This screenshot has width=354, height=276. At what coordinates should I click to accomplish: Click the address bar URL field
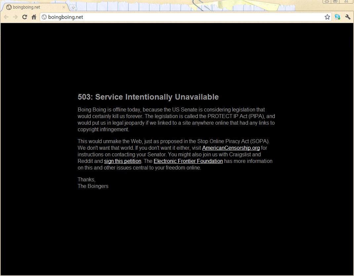coord(182,17)
